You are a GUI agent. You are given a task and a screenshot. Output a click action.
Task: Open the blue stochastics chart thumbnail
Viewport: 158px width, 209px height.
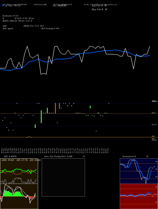139,171
